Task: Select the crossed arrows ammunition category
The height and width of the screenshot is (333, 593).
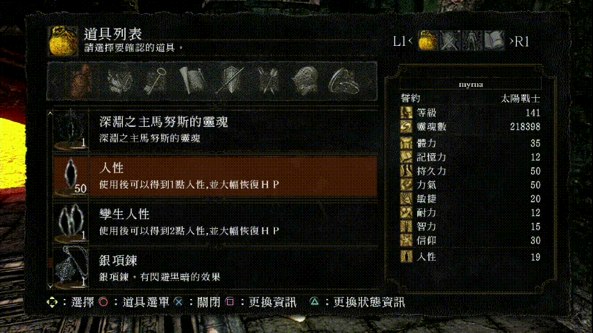Action: coord(268,80)
